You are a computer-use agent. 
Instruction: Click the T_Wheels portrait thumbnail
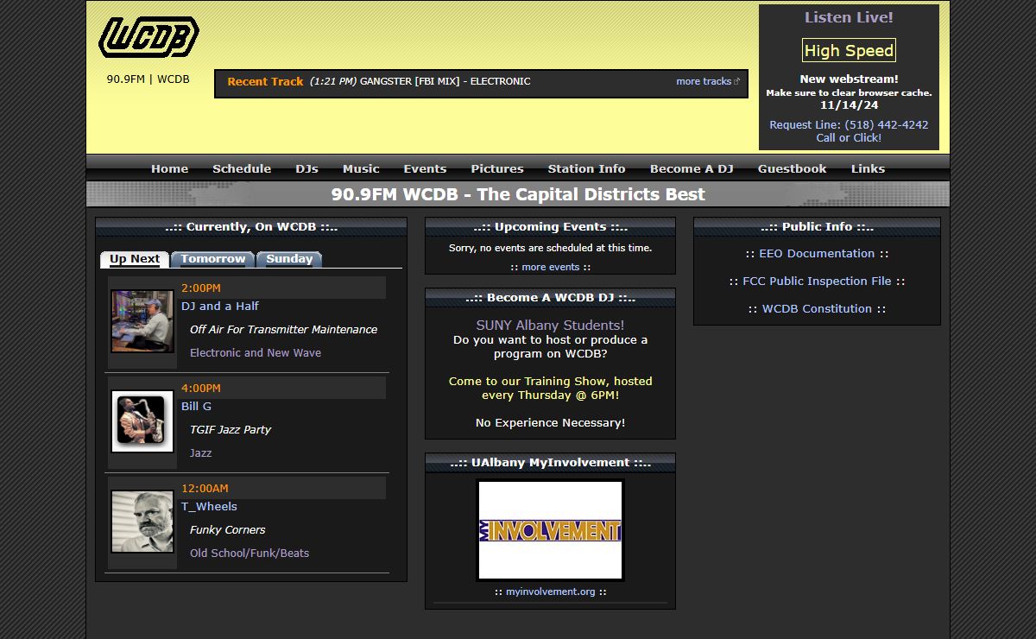(142, 522)
